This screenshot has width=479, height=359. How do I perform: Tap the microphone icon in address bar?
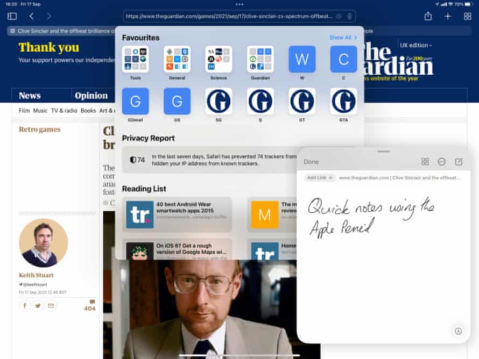[349, 17]
